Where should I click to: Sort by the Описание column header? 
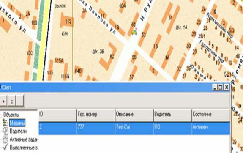(x=134, y=115)
